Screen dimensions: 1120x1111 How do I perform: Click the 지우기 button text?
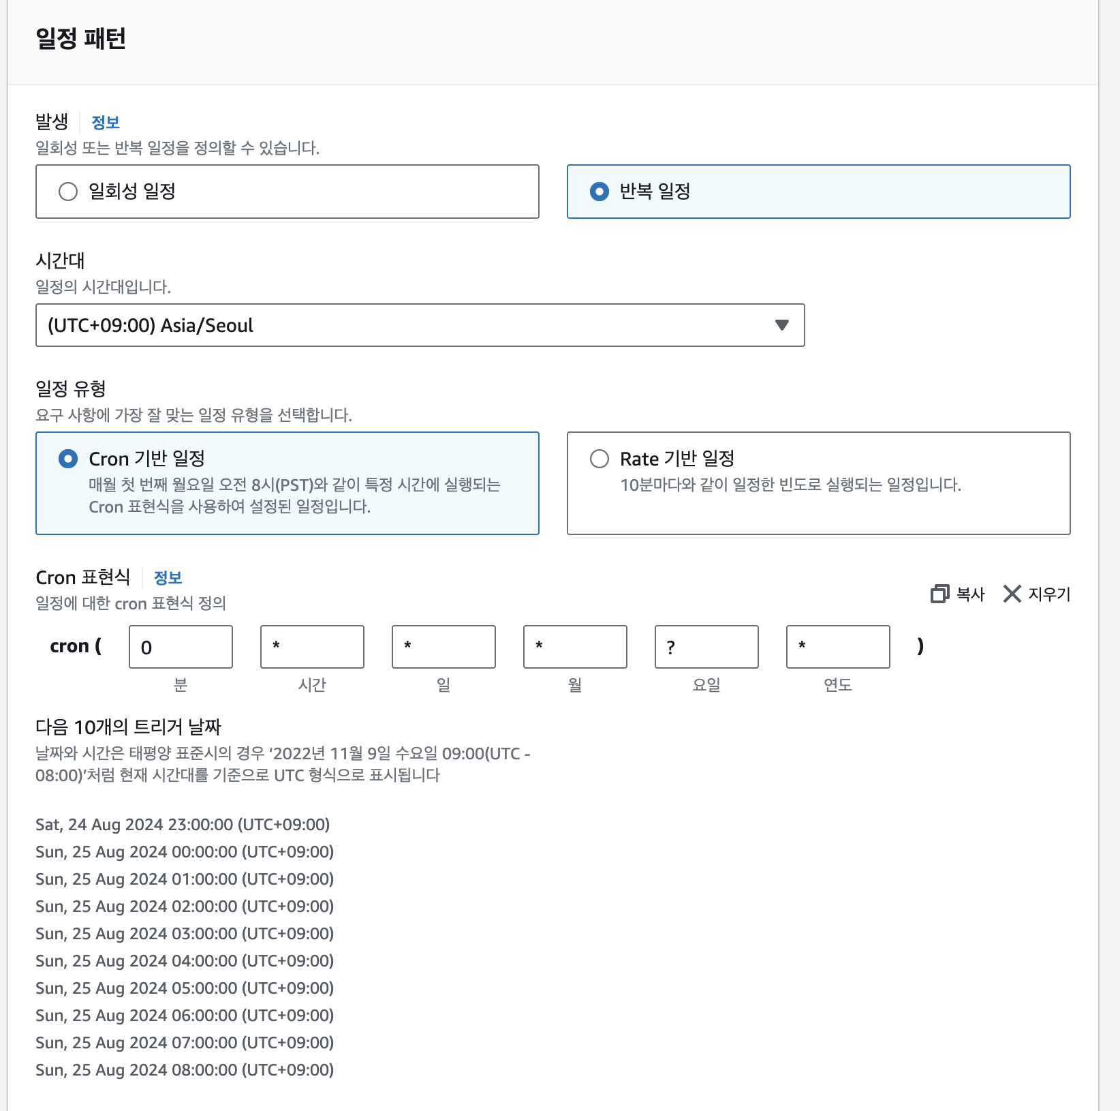[x=1049, y=594]
